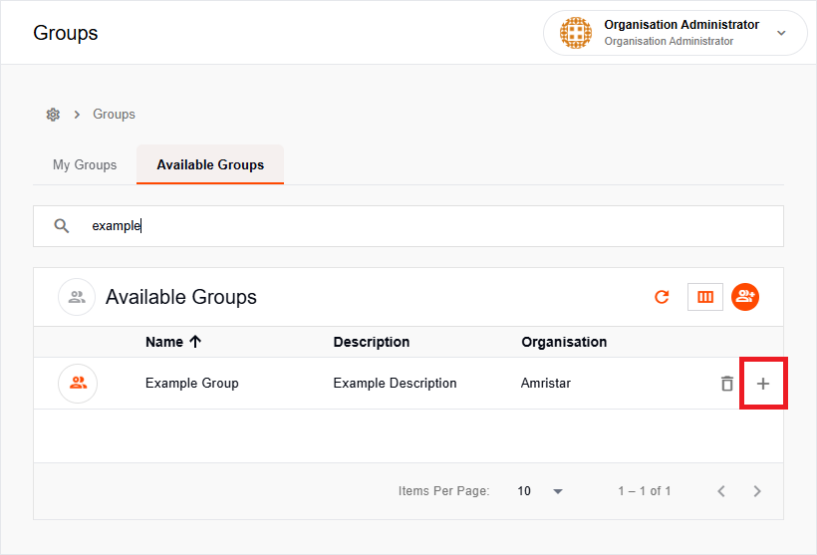Viewport: 817px width, 555px height.
Task: Click the Groups breadcrumb link
Action: point(114,115)
